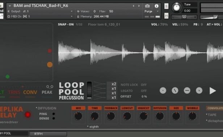223x137 pixels.
Task: Click the Max voices value 50
Action: pos(111,11)
